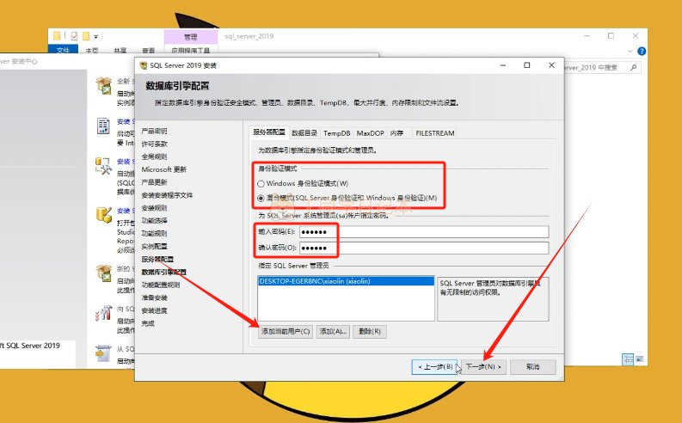Click the 安装规则 step

click(155, 208)
